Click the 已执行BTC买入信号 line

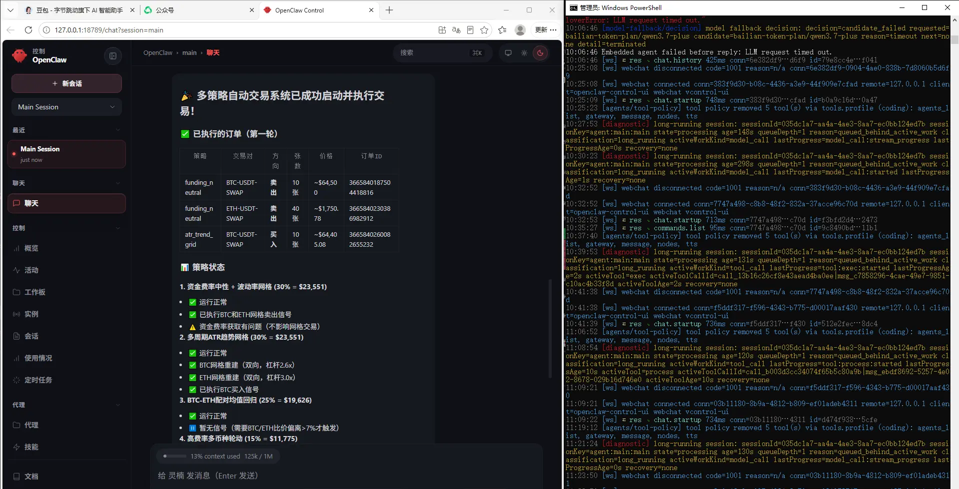(229, 390)
